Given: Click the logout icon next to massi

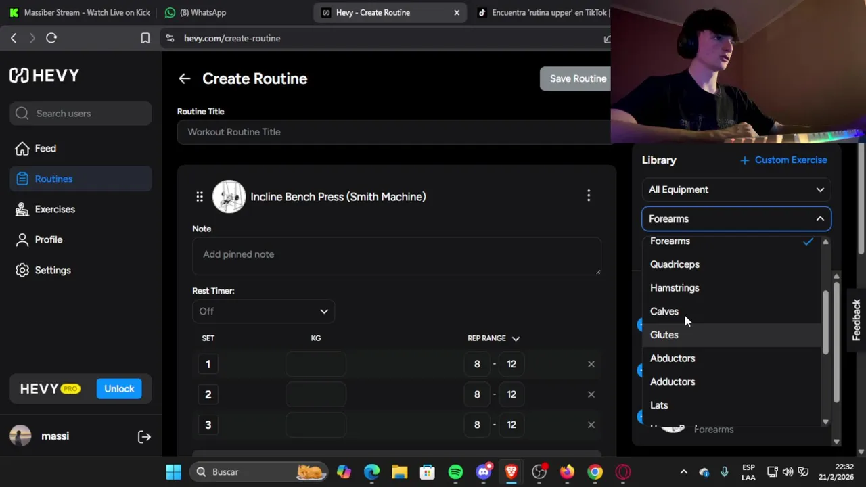Looking at the screenshot, I should (144, 437).
